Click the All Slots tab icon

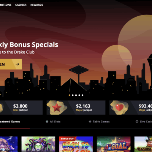[x=47, y=122]
